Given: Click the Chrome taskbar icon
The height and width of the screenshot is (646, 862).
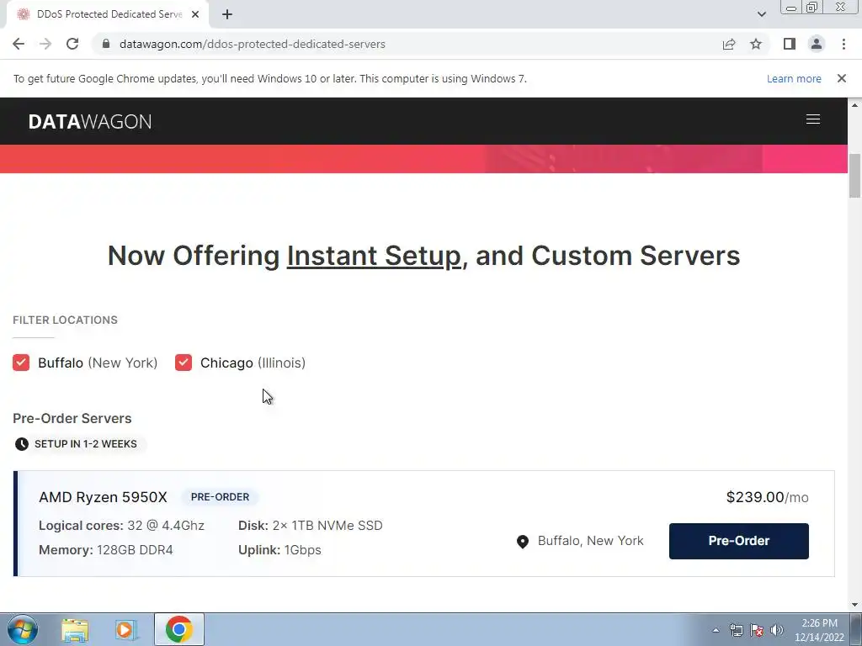Looking at the screenshot, I should 178,629.
